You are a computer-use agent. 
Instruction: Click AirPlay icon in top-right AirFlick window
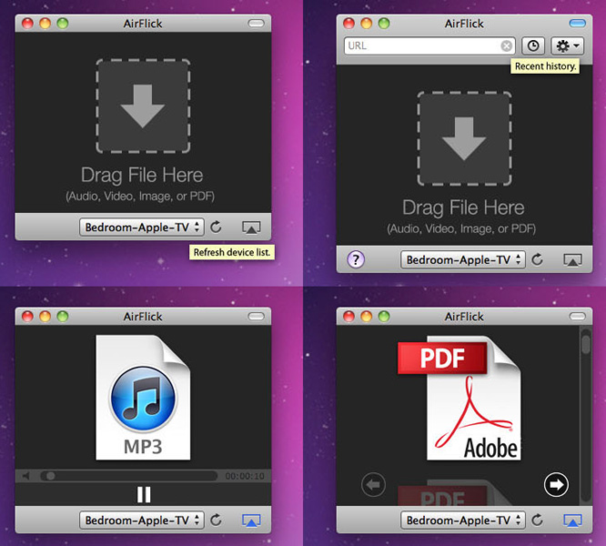click(x=572, y=259)
